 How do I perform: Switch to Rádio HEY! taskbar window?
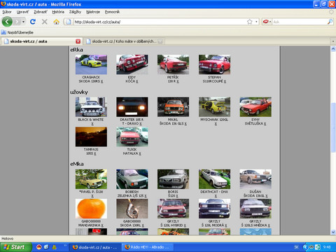click(x=148, y=247)
